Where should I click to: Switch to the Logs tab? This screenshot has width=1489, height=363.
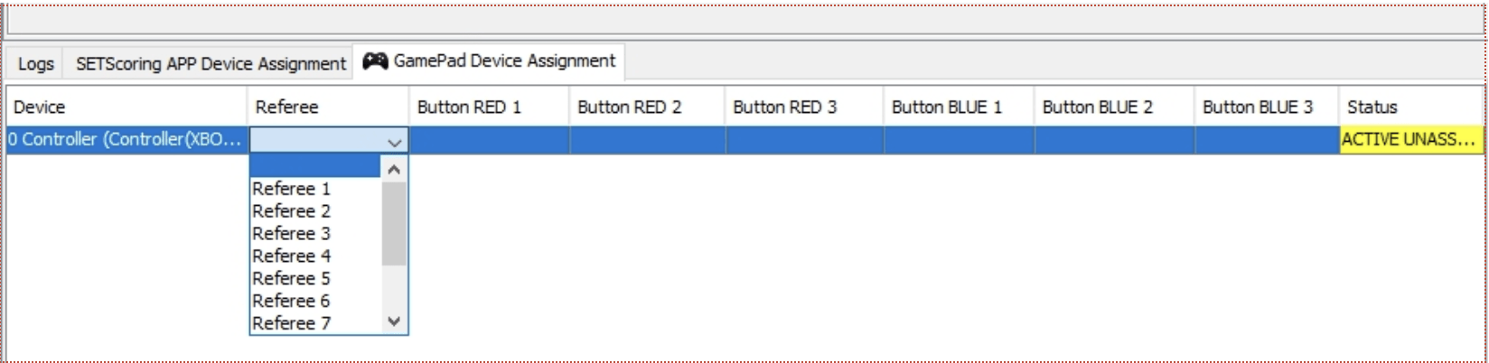point(35,64)
